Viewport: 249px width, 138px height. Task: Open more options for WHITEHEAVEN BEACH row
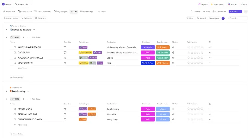(x=210, y=47)
